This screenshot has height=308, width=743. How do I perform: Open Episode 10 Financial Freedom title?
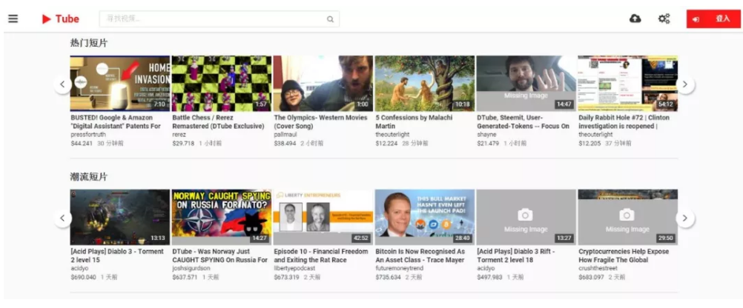321,255
